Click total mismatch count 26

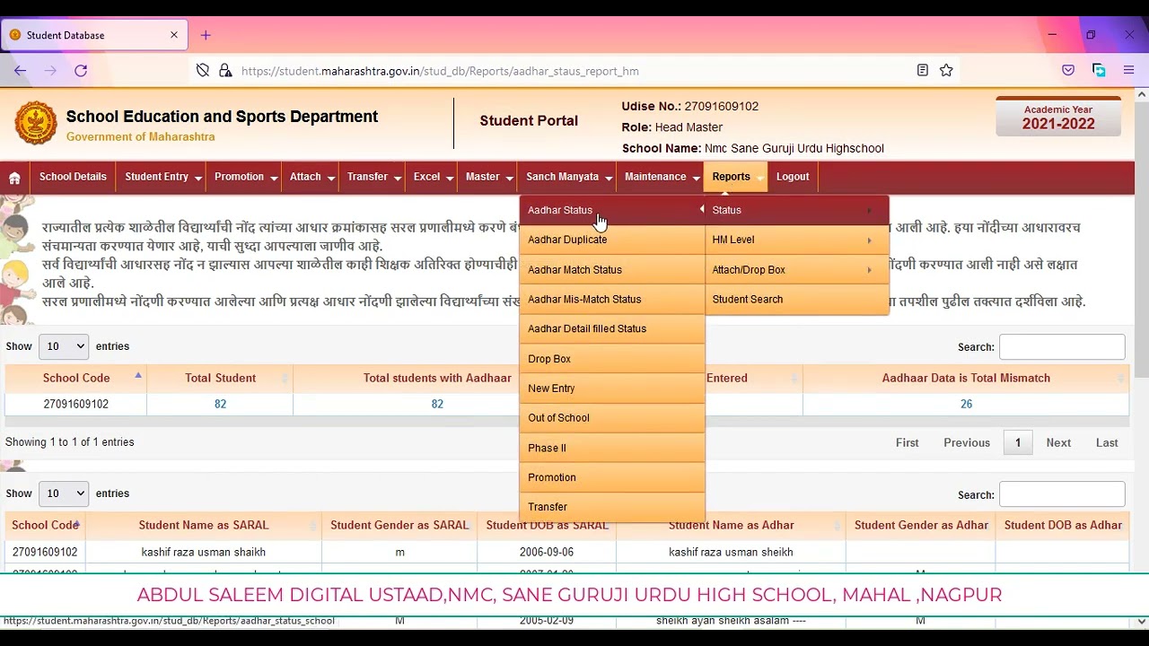pos(966,404)
